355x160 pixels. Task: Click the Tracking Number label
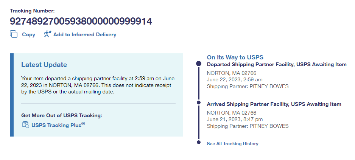click(x=32, y=11)
